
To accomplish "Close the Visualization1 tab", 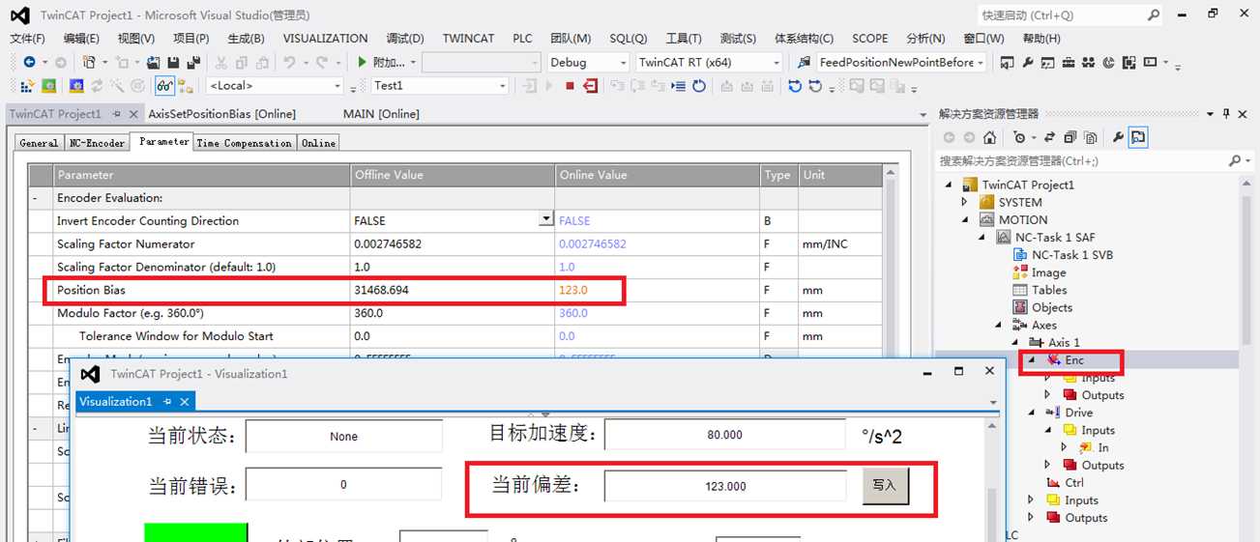I will point(185,401).
